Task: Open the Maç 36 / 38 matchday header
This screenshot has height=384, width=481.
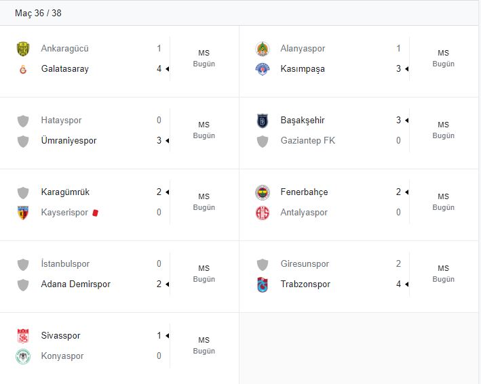Action: 38,13
